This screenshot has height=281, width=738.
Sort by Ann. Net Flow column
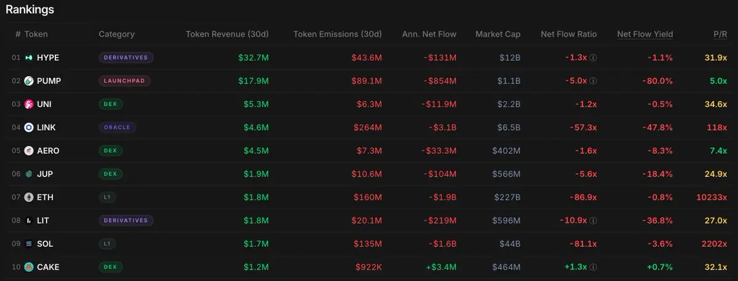[429, 34]
